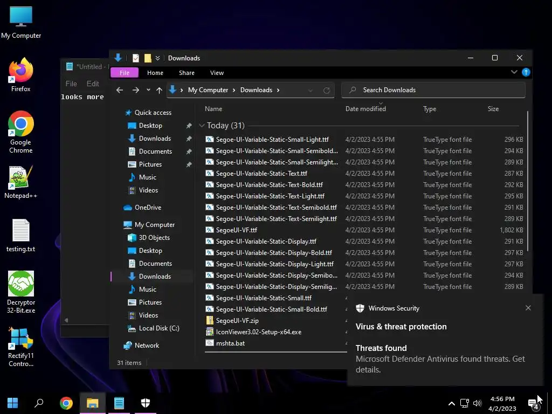Select the SegoeUI-VF.ttf file

pos(237,230)
